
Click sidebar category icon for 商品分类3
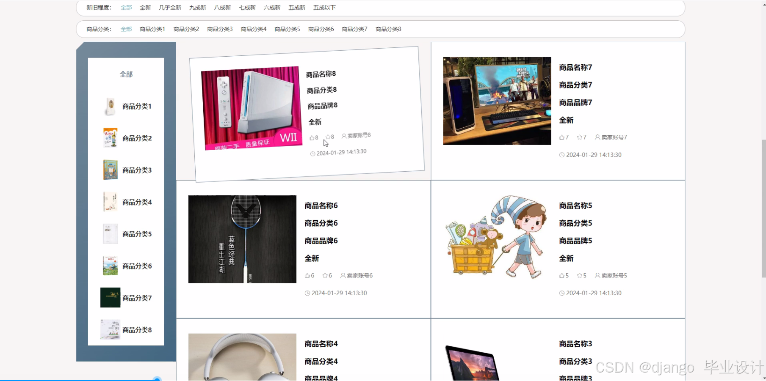point(110,170)
